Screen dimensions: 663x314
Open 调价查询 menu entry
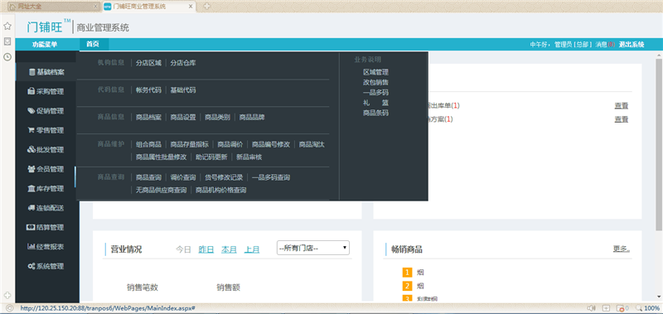click(x=183, y=177)
